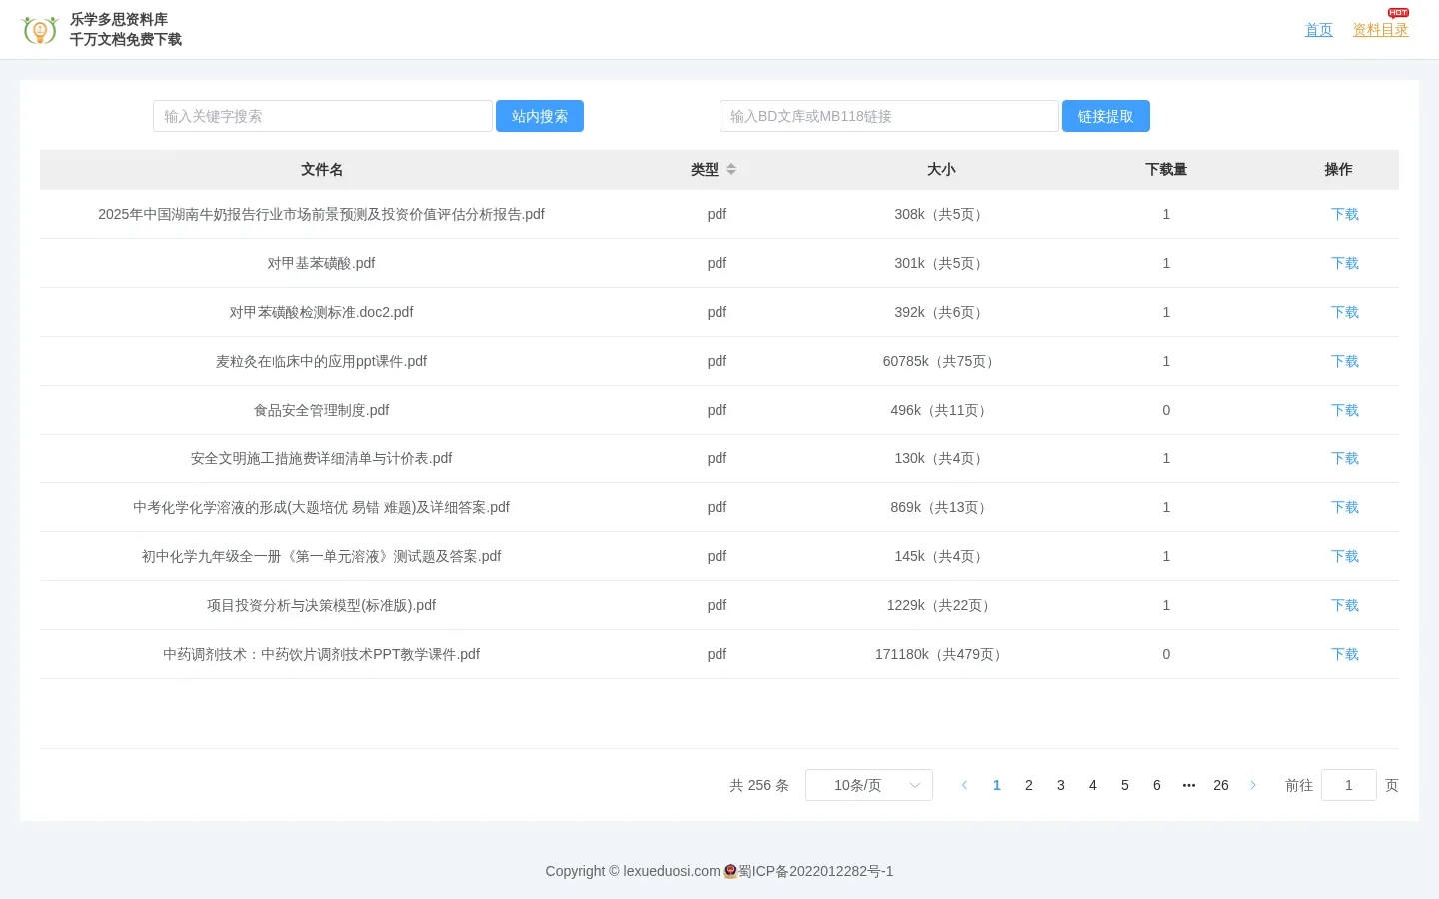Click the 链接提取 button

pos(1106,116)
